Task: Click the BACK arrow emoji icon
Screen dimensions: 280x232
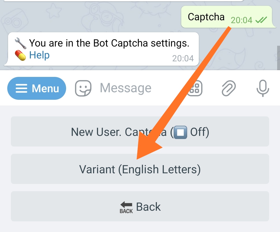Action: pyautogui.click(x=126, y=207)
